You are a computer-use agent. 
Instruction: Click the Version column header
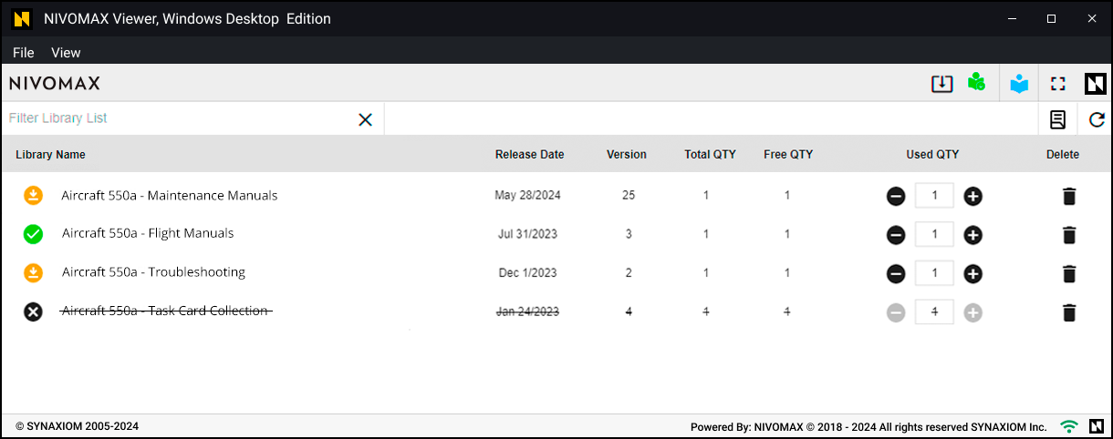point(627,155)
